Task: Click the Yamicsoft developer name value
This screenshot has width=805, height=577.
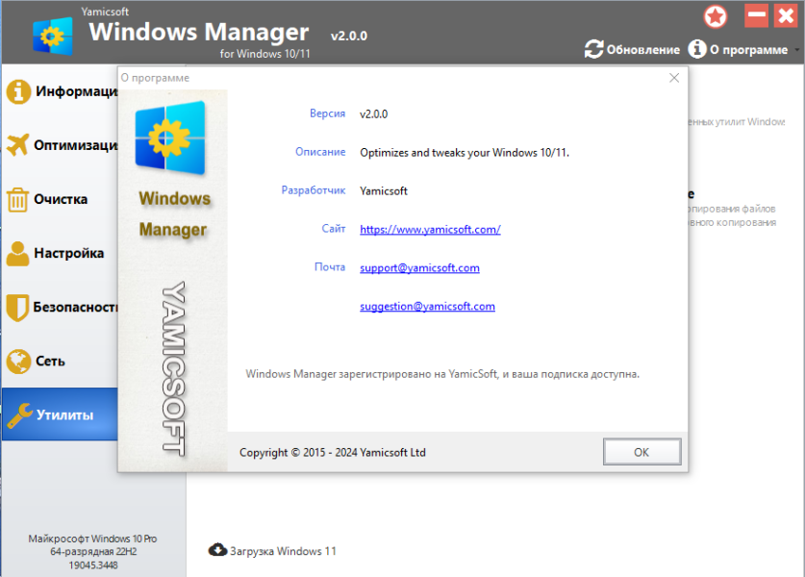Action: coord(384,191)
